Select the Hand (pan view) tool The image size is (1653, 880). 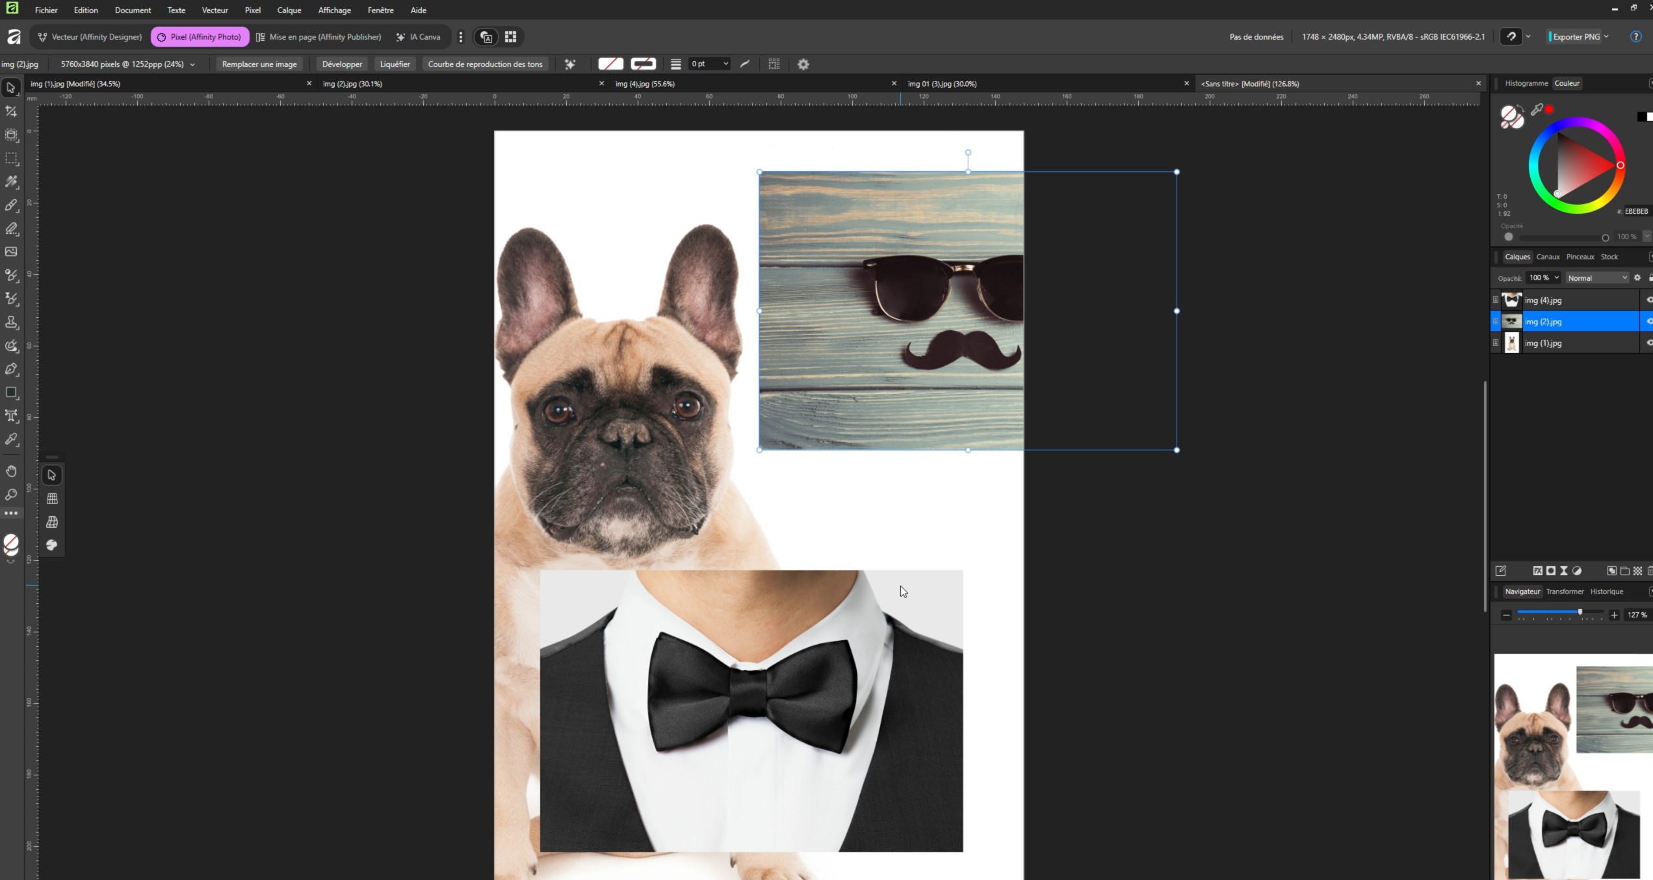11,471
